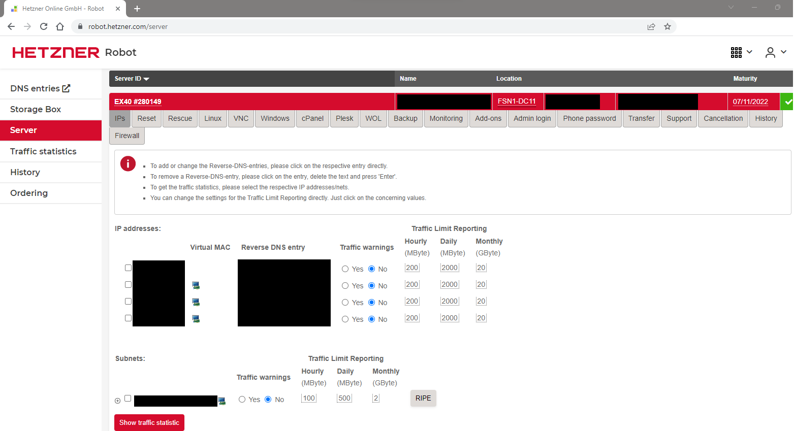Image resolution: width=794 pixels, height=431 pixels.
Task: Open the Plesk tab
Action: point(344,118)
